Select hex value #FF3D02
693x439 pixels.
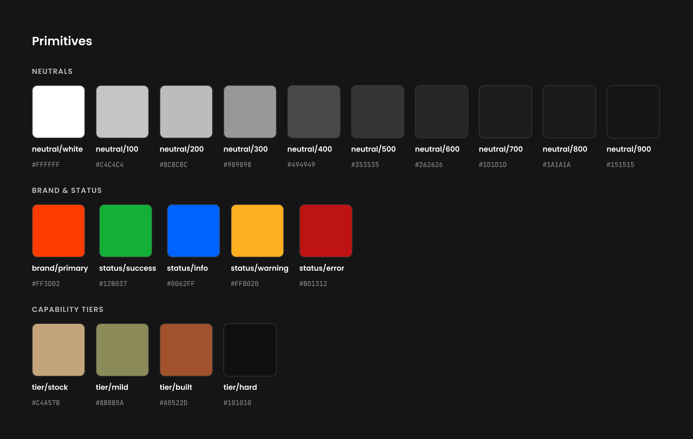(46, 284)
